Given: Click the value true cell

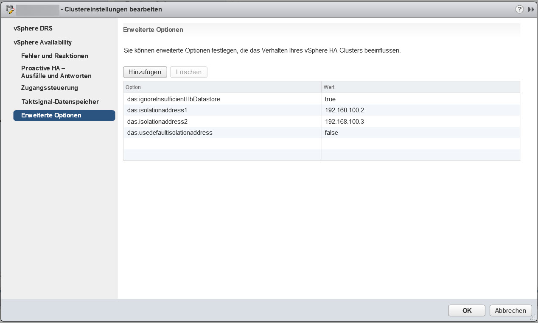Looking at the screenshot, I should pos(420,99).
